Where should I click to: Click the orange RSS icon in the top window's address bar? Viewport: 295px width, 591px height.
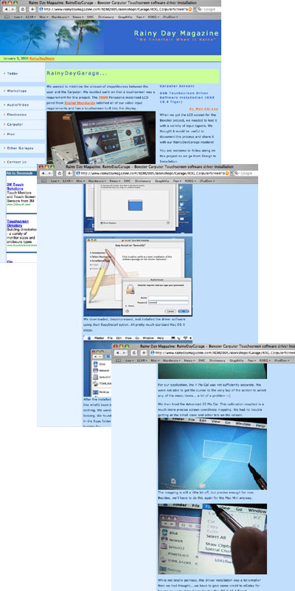190,9
